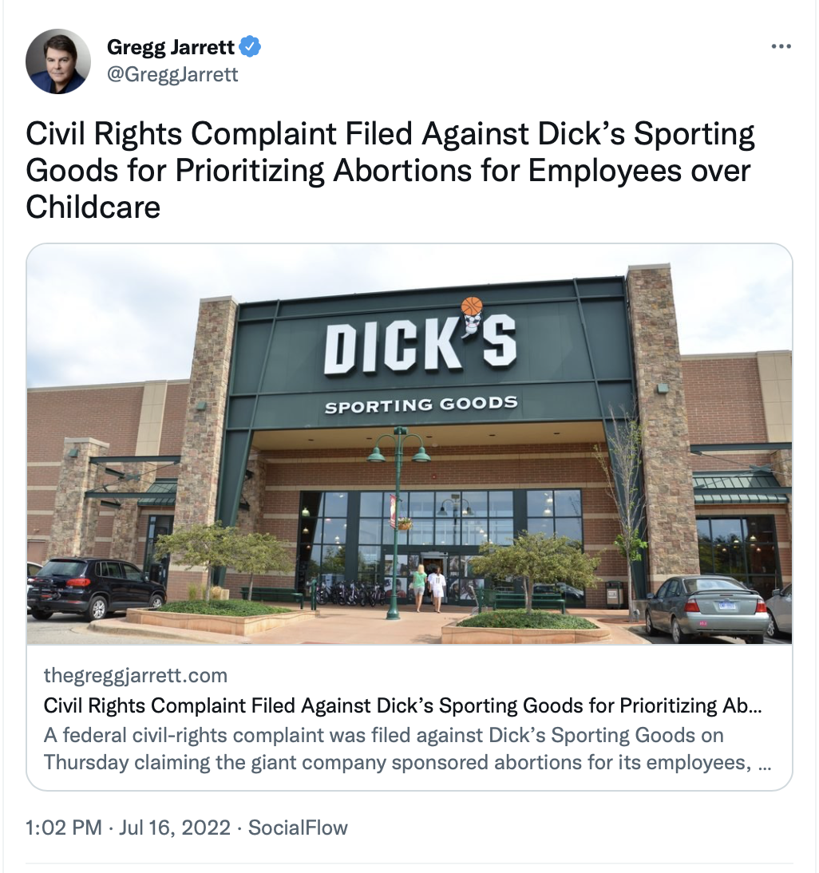Image resolution: width=819 pixels, height=873 pixels.
Task: Click the black SUV in the photo
Action: pyautogui.click(x=96, y=587)
